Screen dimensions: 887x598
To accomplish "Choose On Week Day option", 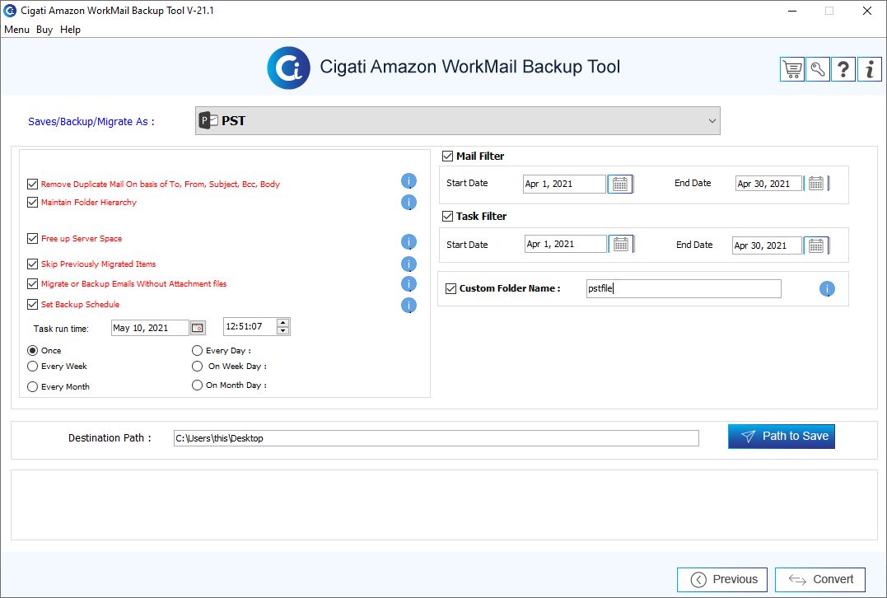I will [x=197, y=367].
